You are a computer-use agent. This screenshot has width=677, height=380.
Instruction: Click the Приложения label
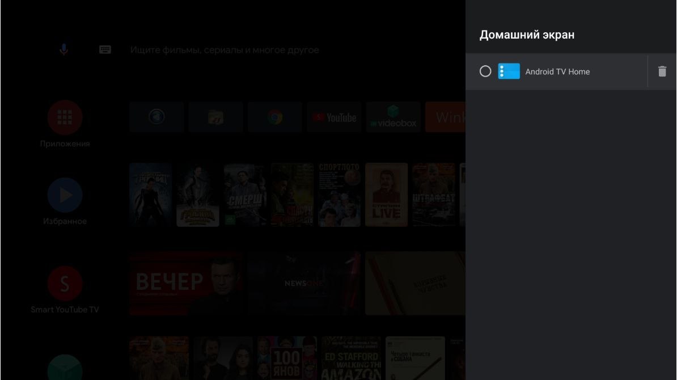pos(65,144)
